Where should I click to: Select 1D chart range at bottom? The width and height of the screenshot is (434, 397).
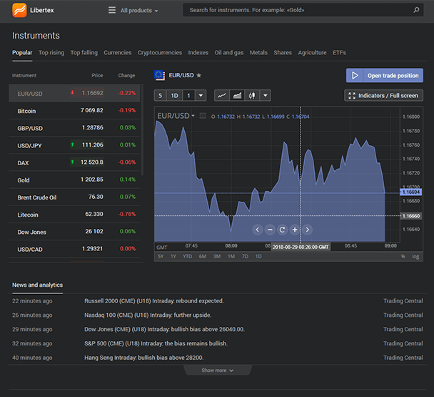point(258,256)
